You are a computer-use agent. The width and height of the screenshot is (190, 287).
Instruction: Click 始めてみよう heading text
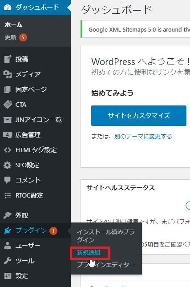[x=113, y=93]
